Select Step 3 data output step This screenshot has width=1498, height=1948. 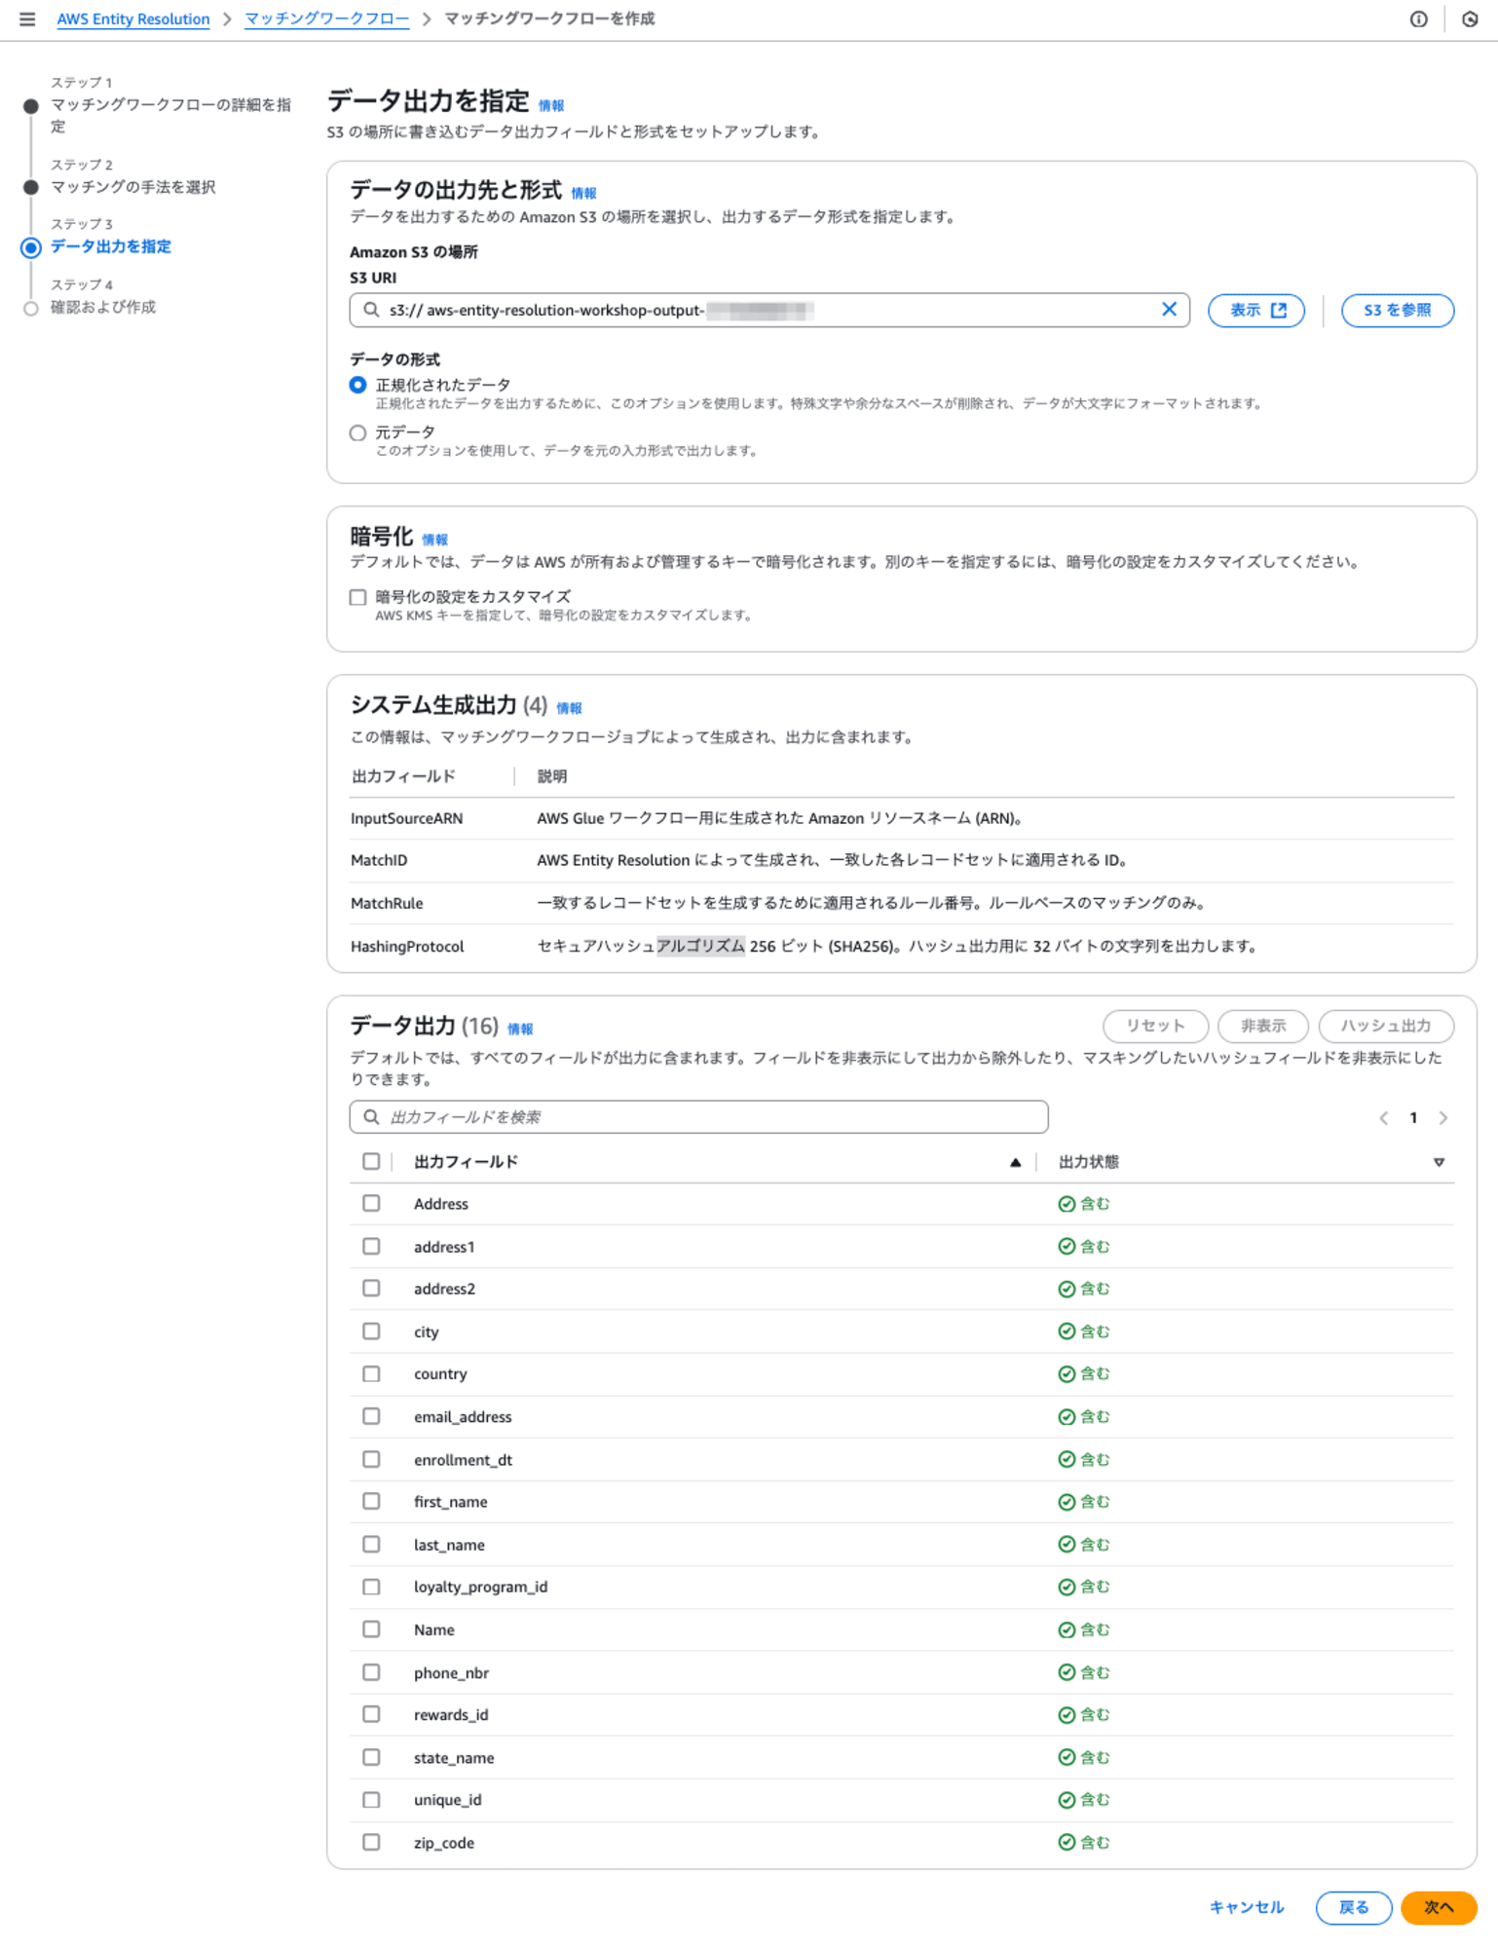(111, 246)
